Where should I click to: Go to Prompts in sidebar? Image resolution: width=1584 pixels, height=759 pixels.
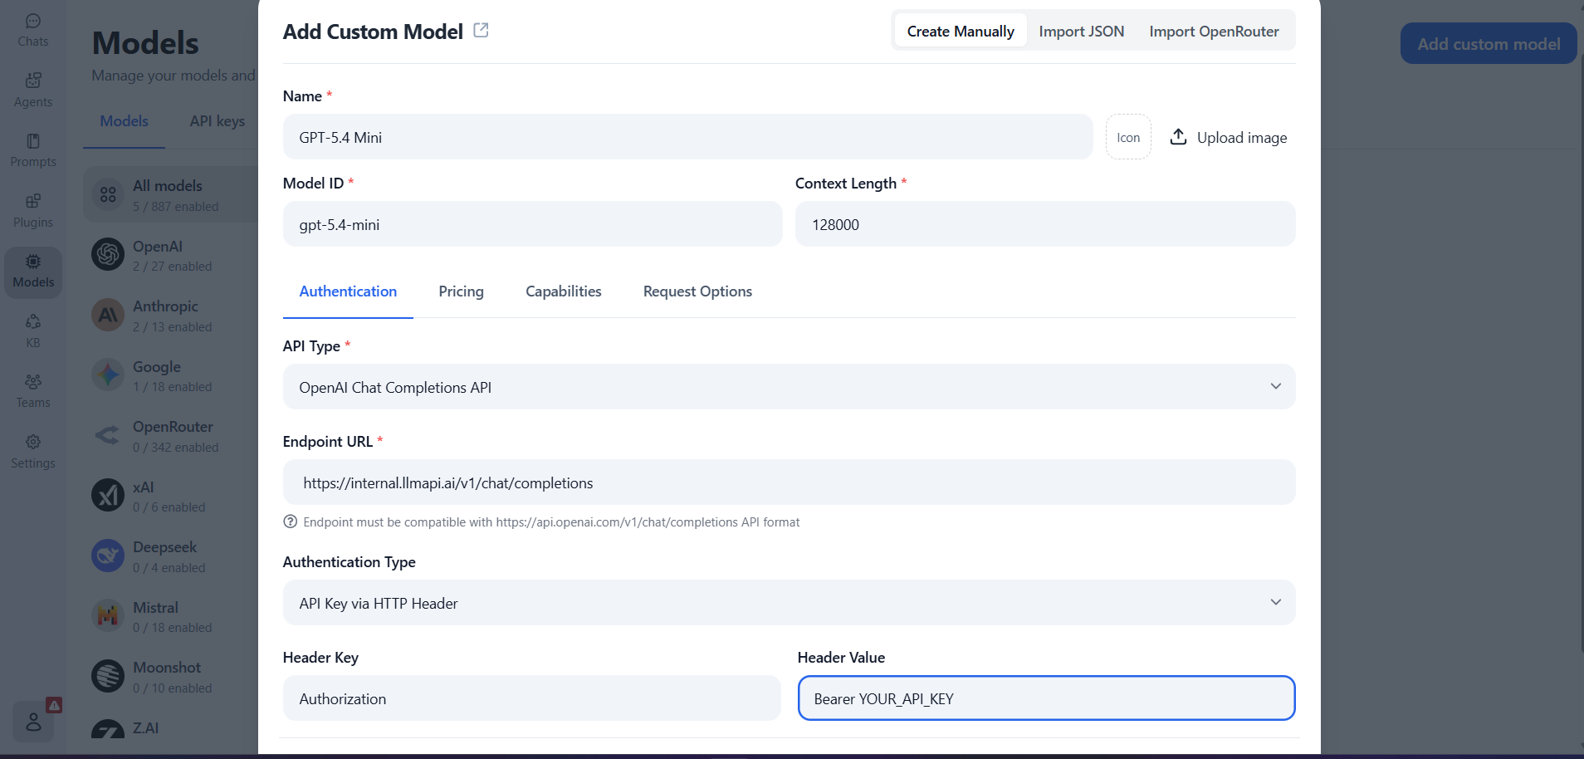point(33,150)
